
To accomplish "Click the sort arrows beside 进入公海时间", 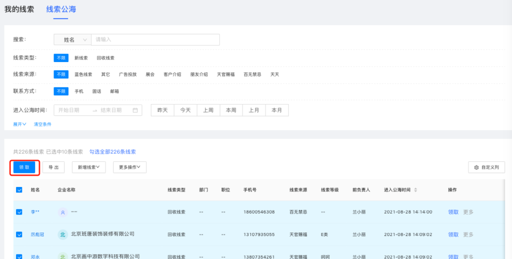I will click(415, 190).
